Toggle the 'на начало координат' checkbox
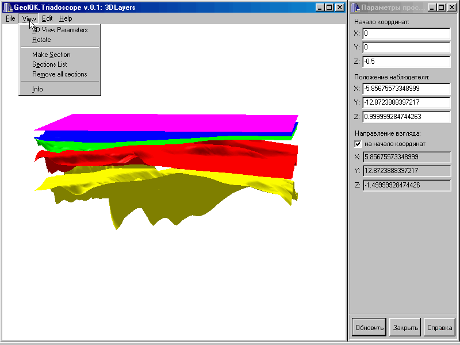The width and height of the screenshot is (460, 345). pyautogui.click(x=358, y=143)
